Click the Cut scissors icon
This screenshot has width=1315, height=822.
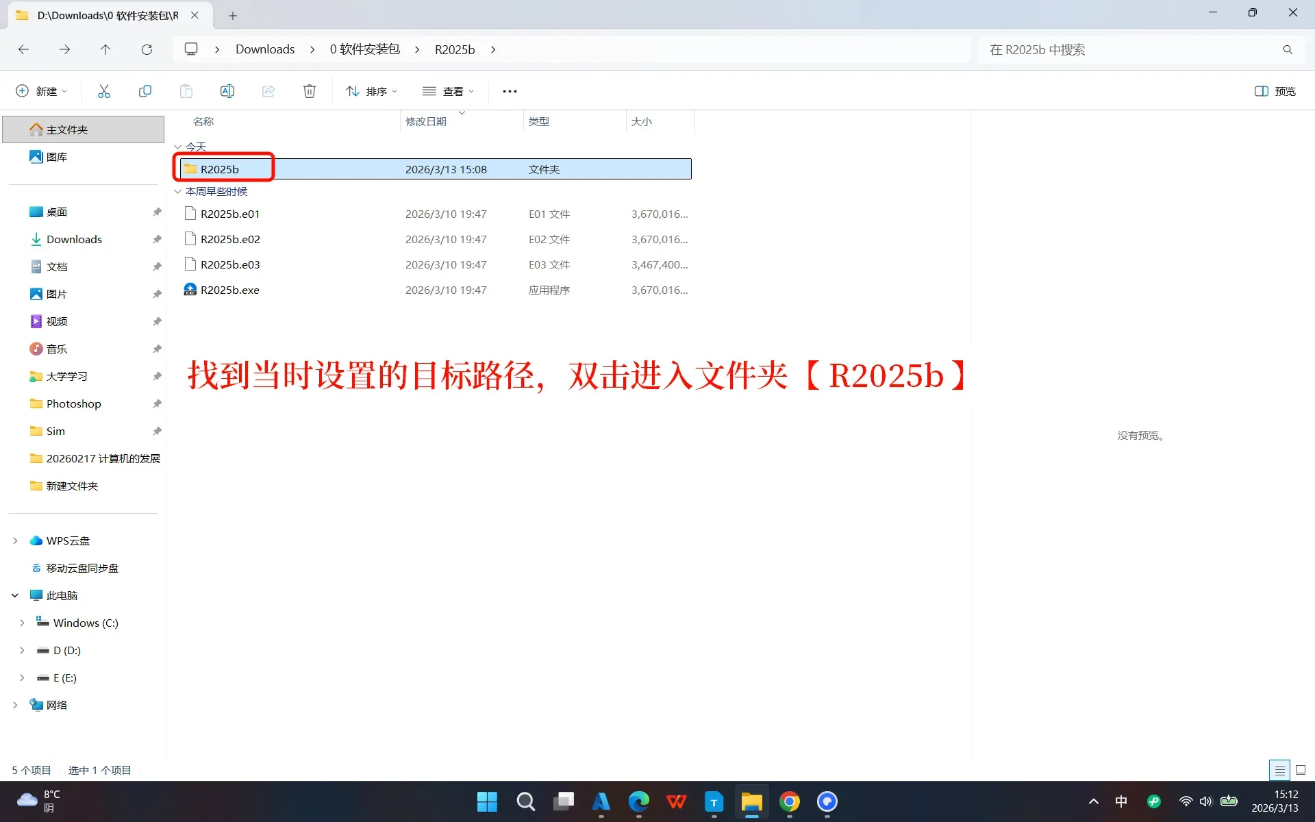(x=104, y=91)
